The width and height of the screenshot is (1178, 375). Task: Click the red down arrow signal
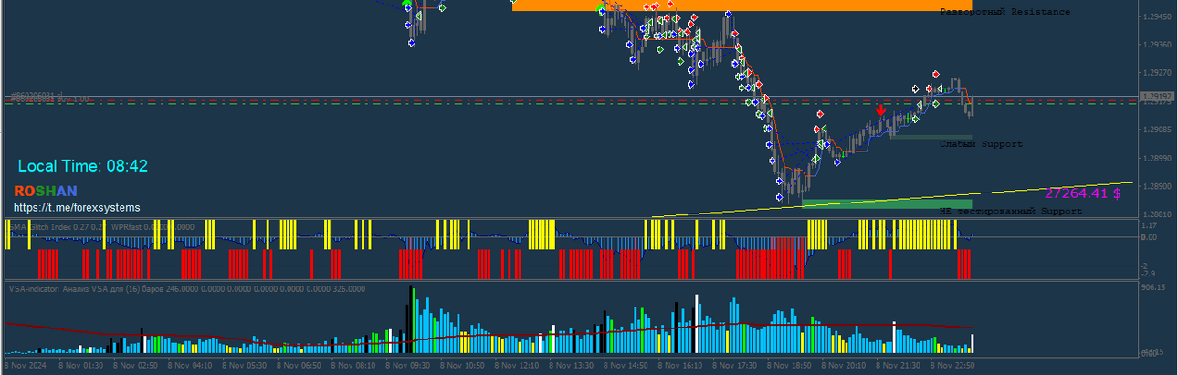pyautogui.click(x=880, y=109)
